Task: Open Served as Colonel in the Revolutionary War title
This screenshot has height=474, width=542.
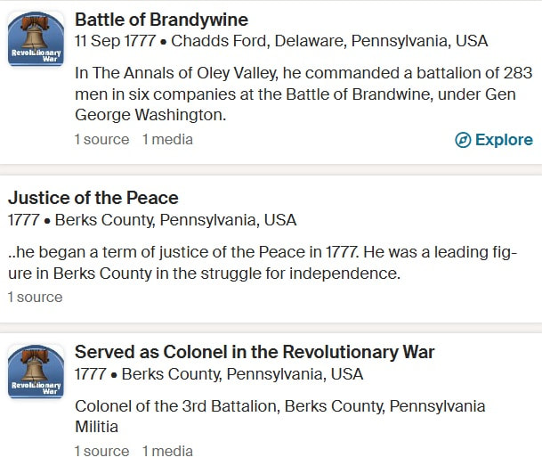Action: pos(255,352)
